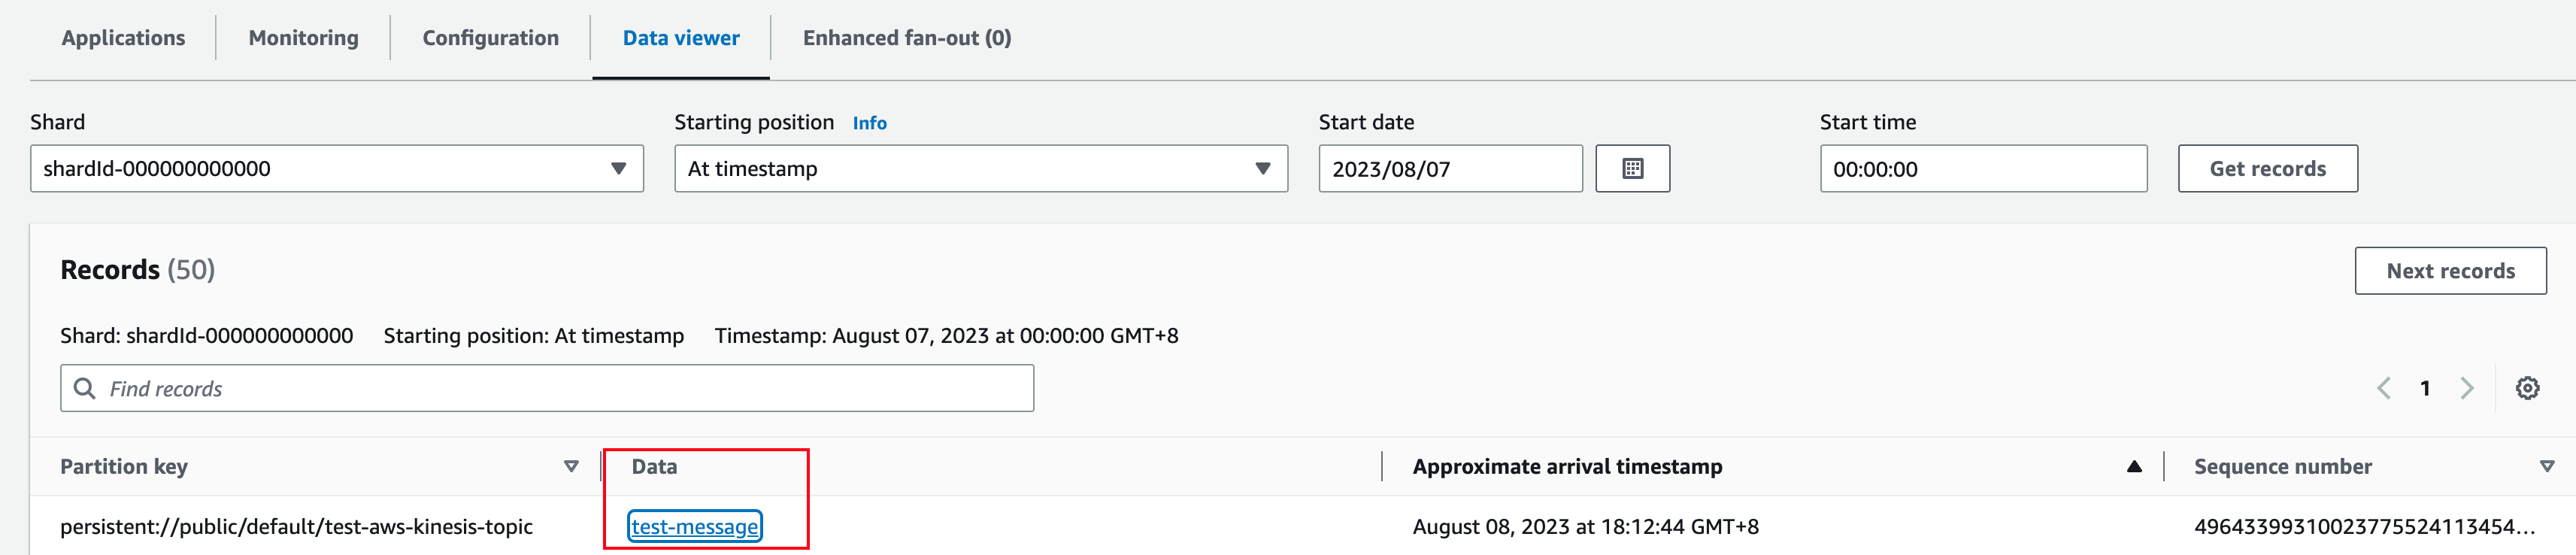Go to previous page arrow
The width and height of the screenshot is (2576, 555).
click(x=2384, y=388)
